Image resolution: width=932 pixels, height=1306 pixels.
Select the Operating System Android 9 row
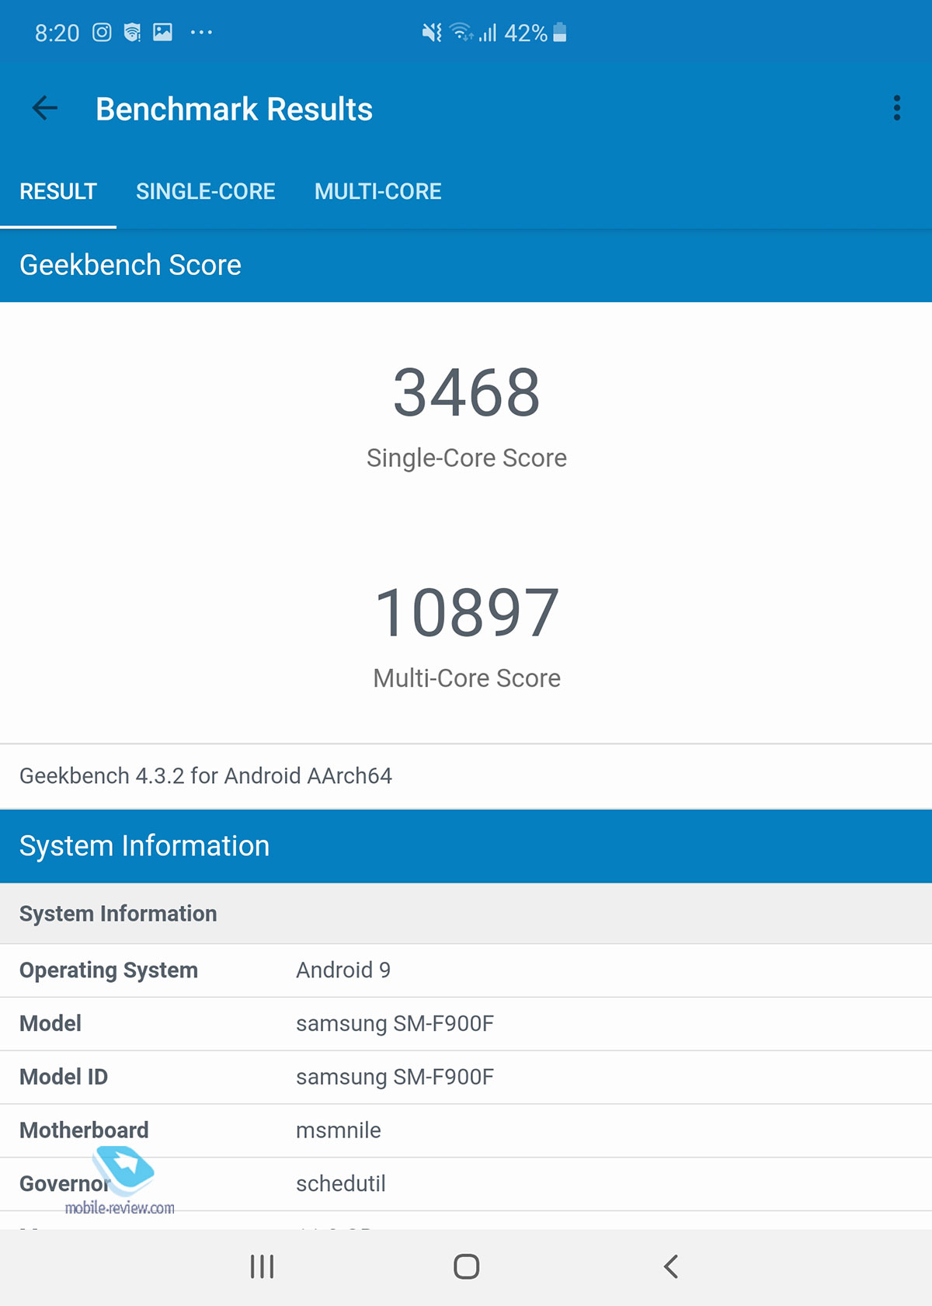coord(466,970)
